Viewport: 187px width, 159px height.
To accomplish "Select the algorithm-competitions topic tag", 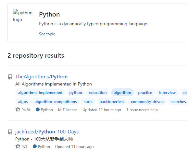I will tap(56, 102).
